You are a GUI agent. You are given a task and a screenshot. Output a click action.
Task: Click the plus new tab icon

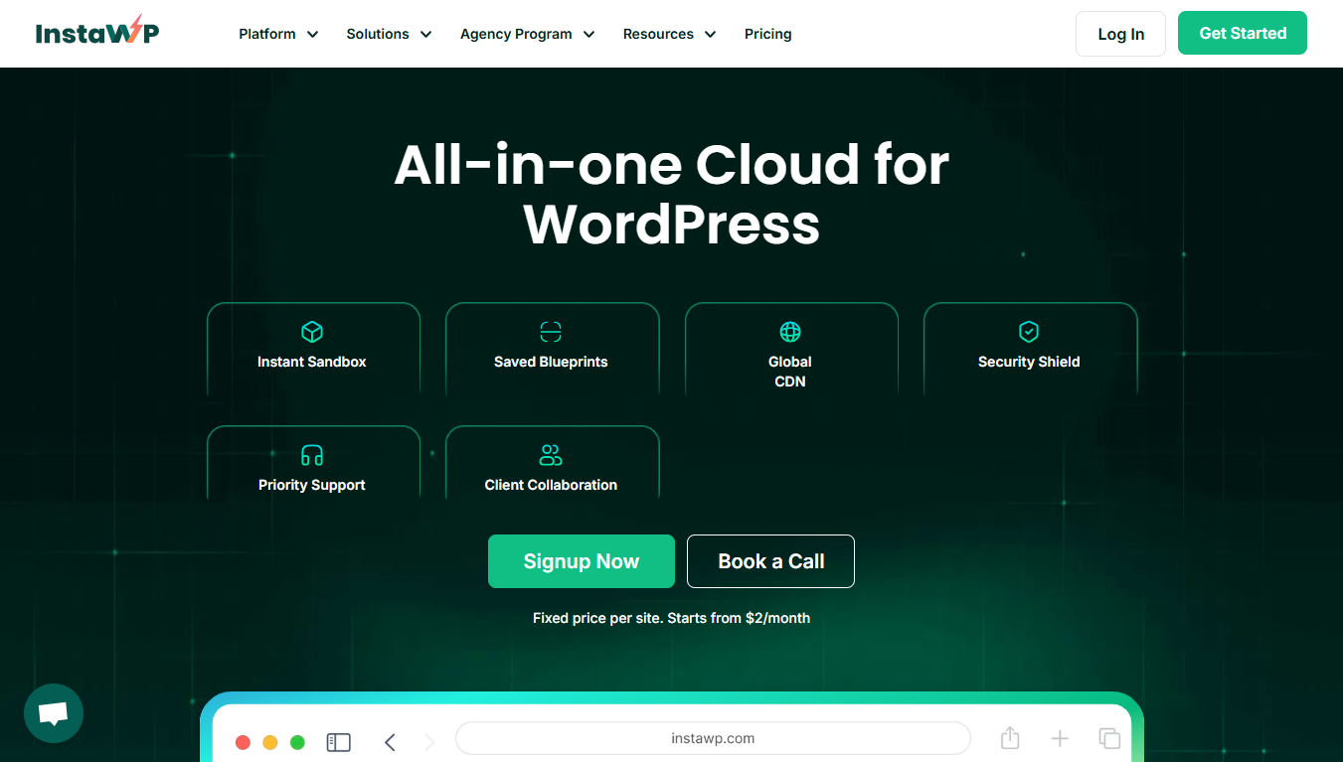1060,738
